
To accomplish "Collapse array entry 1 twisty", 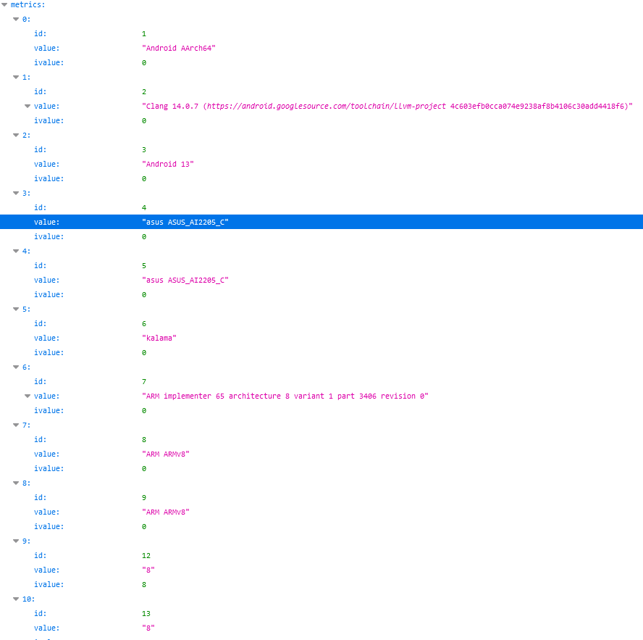I will 16,77.
